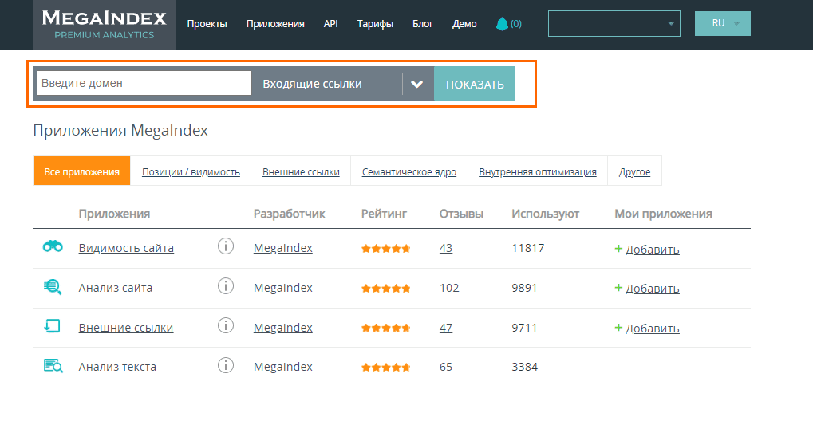
Task: Show info icon for Видимость сайта
Action: pos(226,246)
